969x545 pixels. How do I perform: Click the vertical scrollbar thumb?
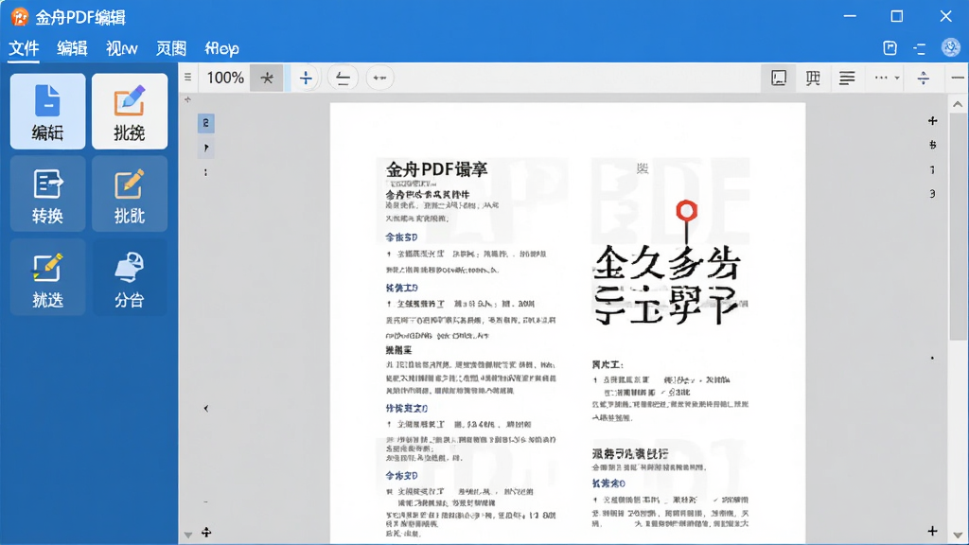(958, 226)
